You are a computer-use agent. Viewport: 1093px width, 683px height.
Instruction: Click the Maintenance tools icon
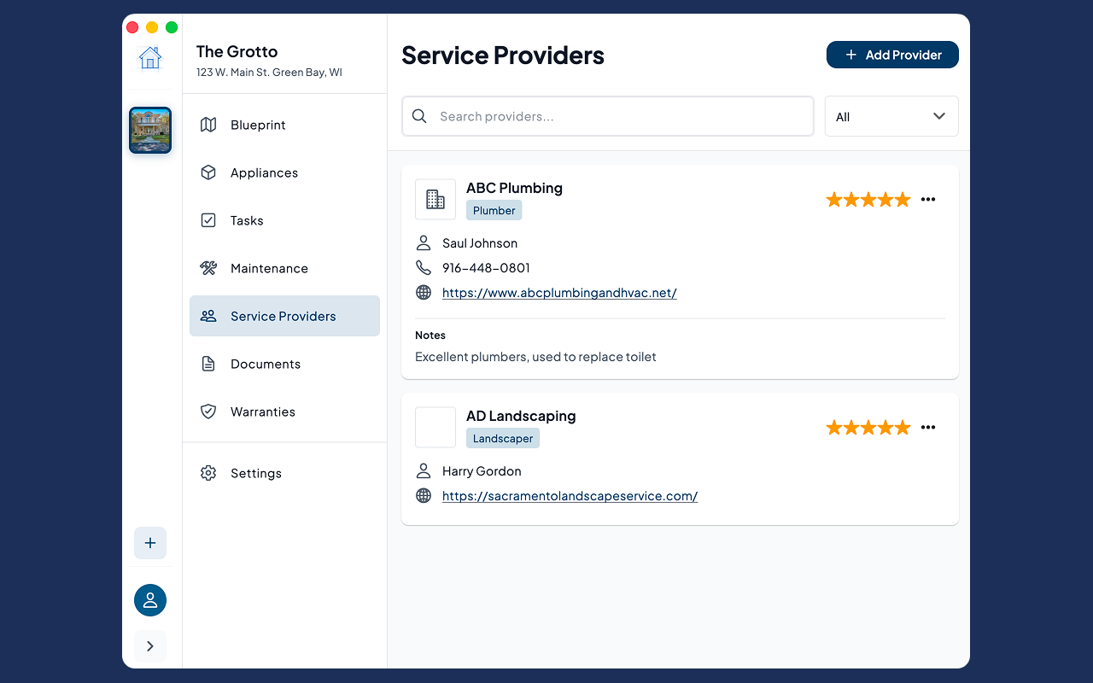(208, 268)
